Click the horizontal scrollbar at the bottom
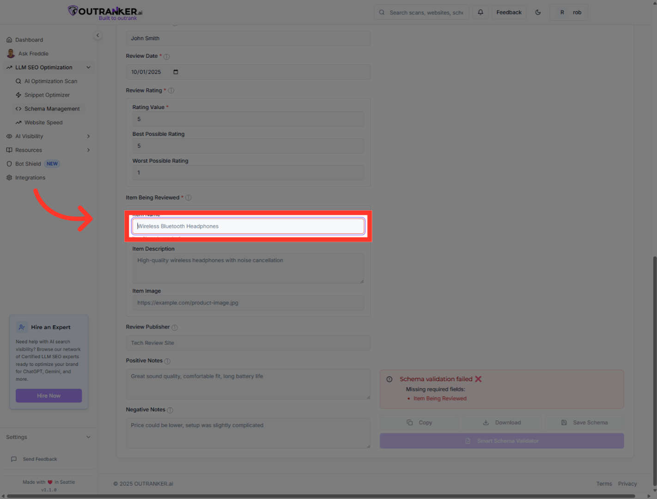The height and width of the screenshot is (499, 657). pos(321,496)
